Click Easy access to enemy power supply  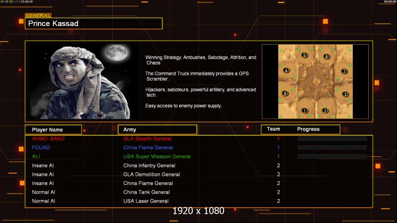click(184, 106)
